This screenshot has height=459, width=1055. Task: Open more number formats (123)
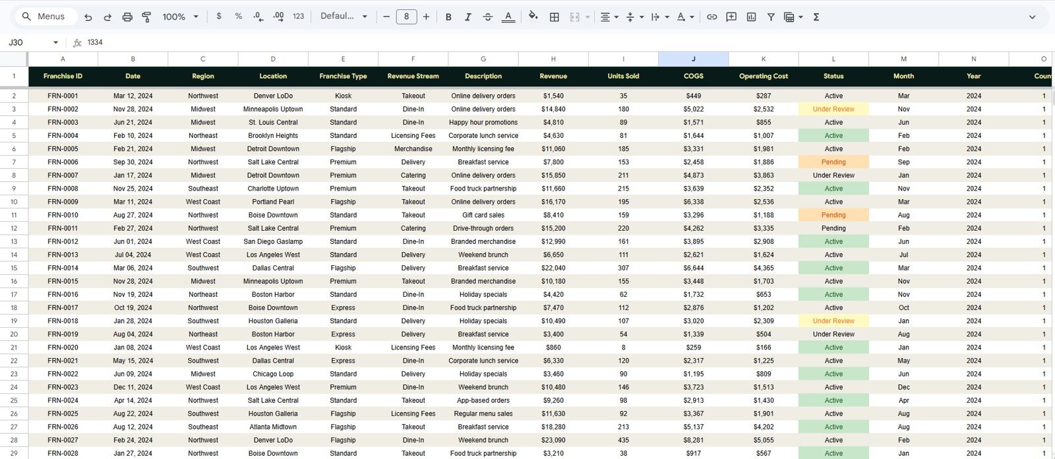pyautogui.click(x=299, y=16)
